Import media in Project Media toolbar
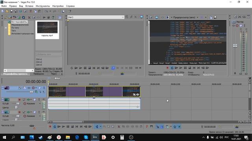The height and width of the screenshot is (141, 252). click(x=10, y=17)
